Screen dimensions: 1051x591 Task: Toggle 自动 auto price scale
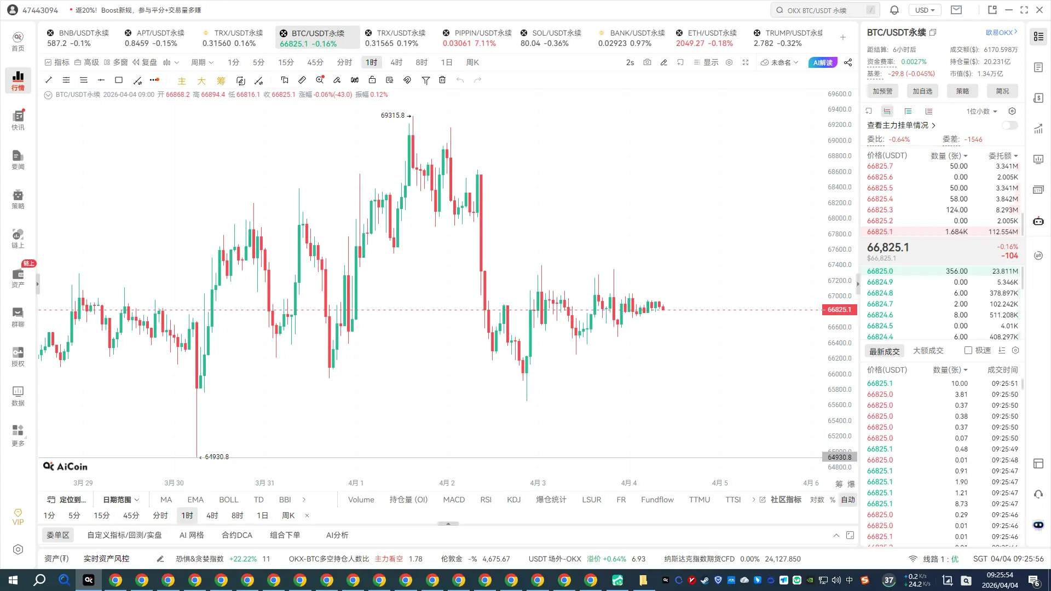tap(848, 500)
